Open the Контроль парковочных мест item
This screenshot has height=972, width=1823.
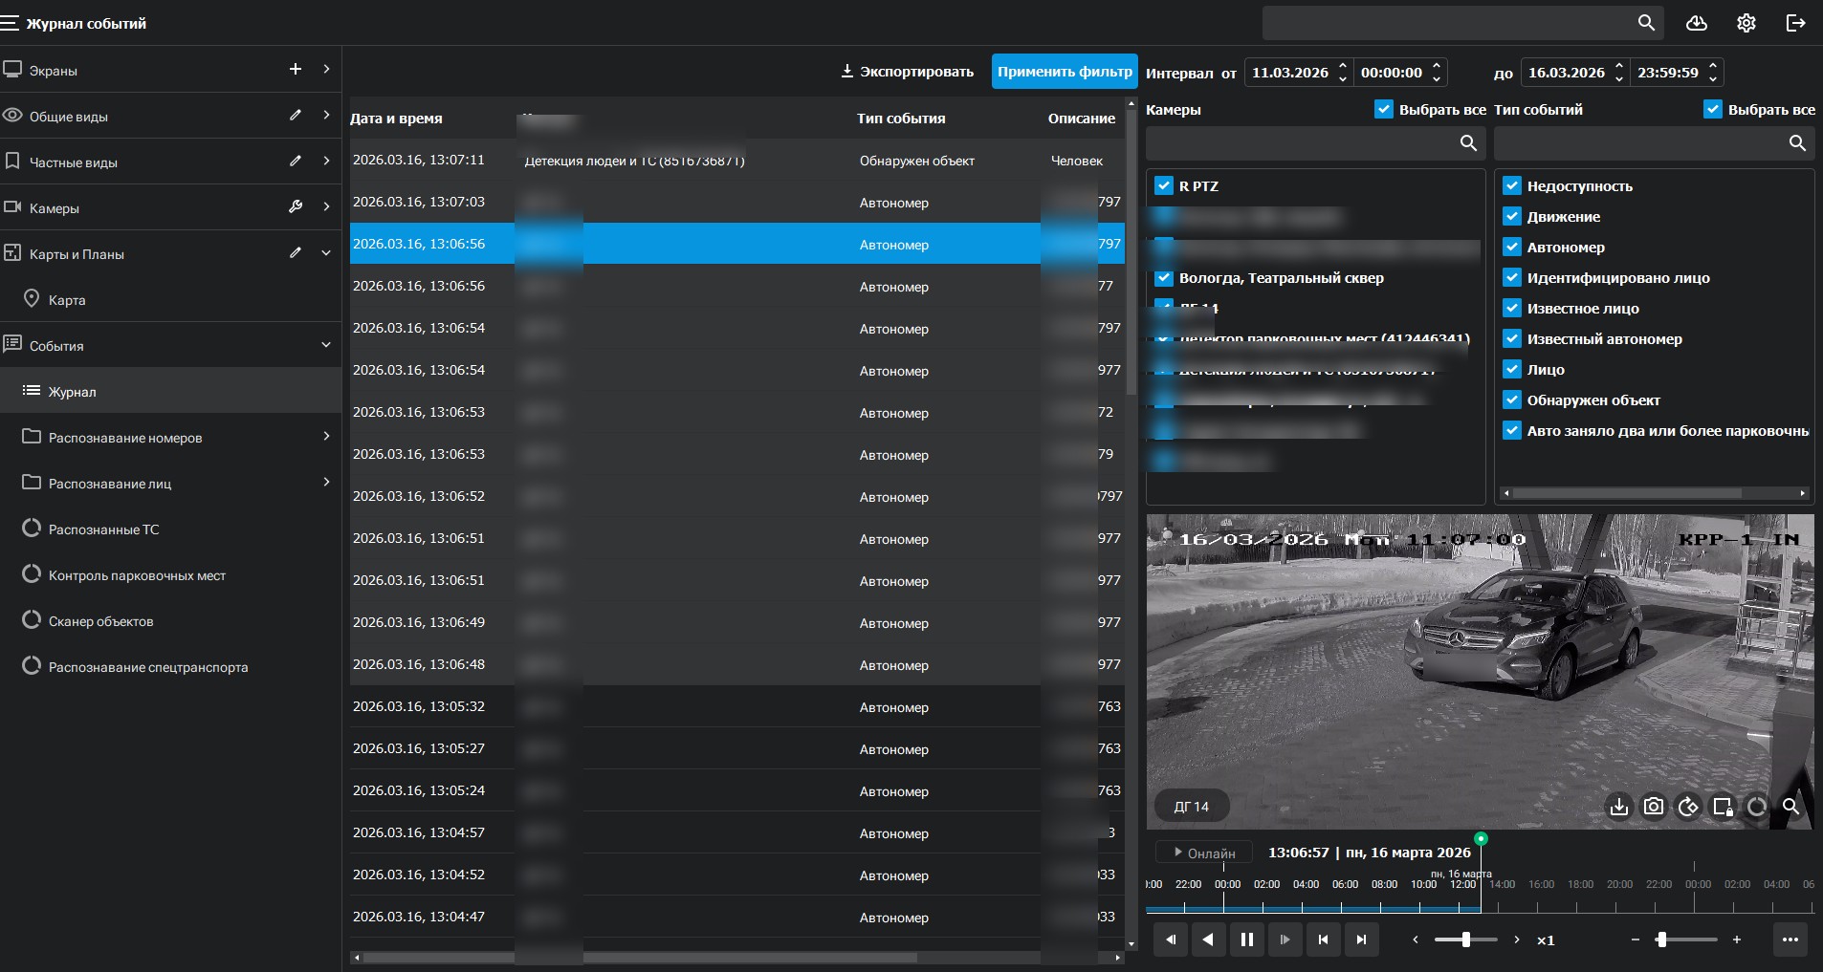pyautogui.click(x=137, y=575)
